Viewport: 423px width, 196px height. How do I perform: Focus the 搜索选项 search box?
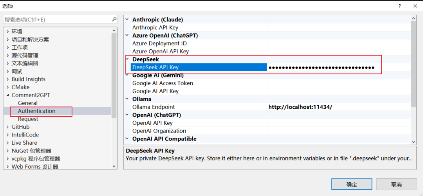(x=57, y=20)
